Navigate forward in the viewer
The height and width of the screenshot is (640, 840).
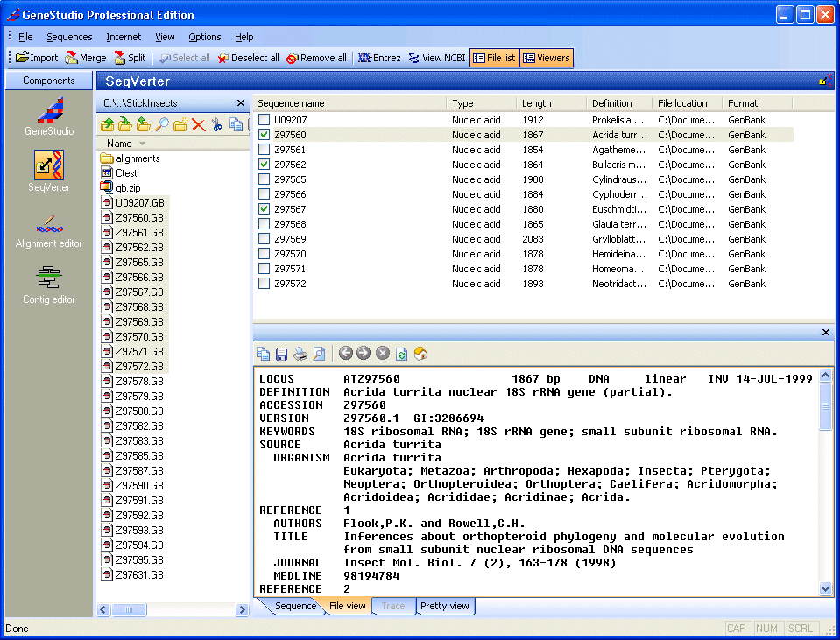pyautogui.click(x=364, y=353)
